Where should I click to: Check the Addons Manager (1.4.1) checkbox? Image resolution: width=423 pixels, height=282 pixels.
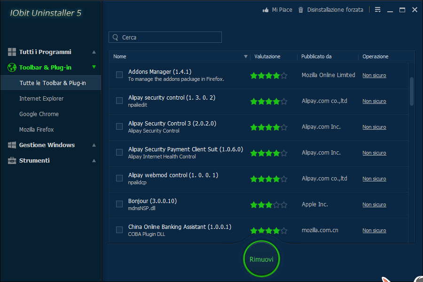click(119, 75)
